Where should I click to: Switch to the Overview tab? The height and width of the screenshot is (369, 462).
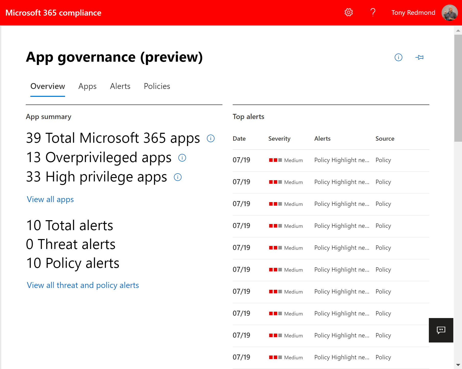tap(48, 86)
